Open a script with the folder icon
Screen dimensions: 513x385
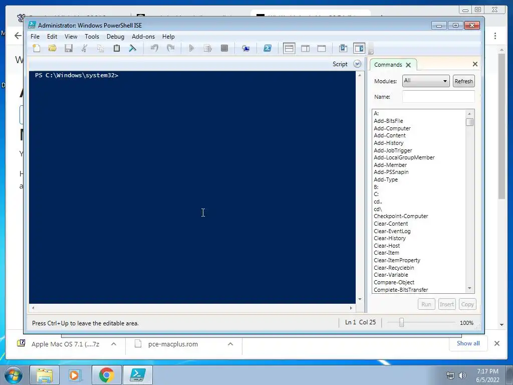coord(52,49)
